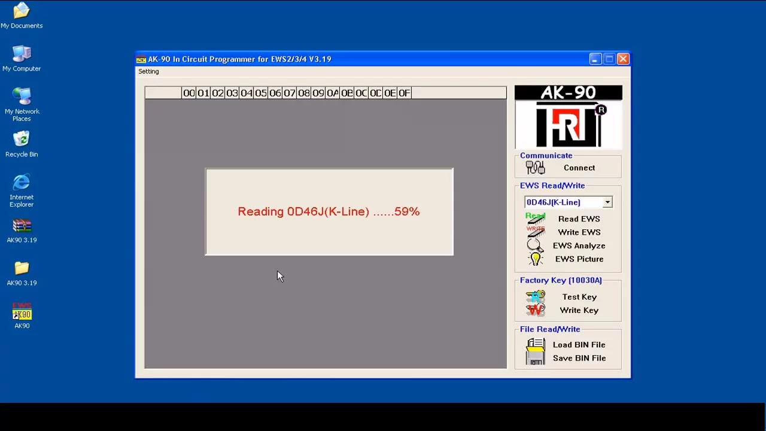Screen dimensions: 766x431
Task: Click Save BIN File label
Action: pyautogui.click(x=579, y=358)
